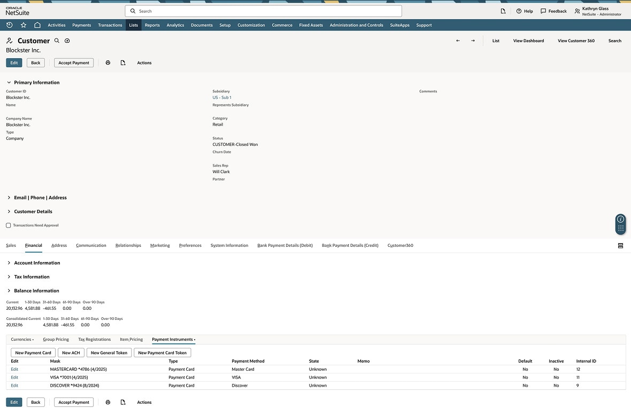Expand the Tax Information section
631x408 pixels.
(9, 277)
